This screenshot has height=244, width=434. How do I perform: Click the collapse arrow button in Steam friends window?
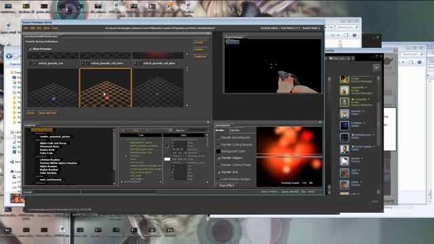376,68
